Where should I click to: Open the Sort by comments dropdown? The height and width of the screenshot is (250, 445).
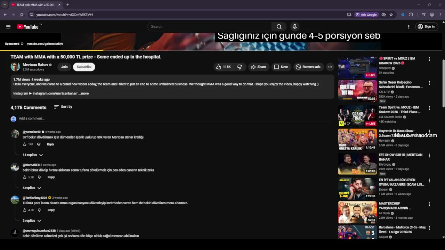pos(63,107)
